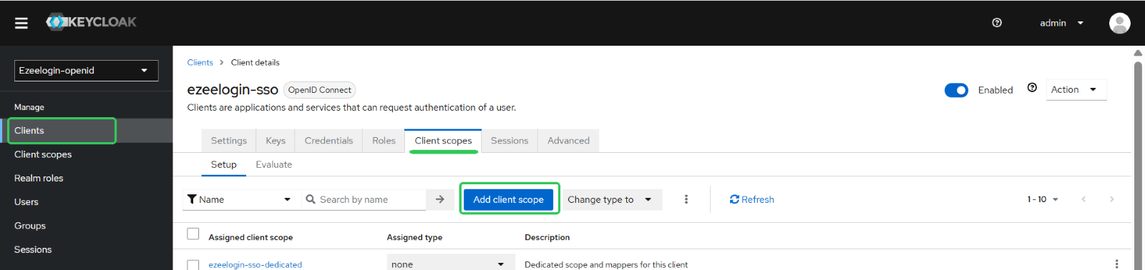Click the Keycloak logo
This screenshot has height=270, width=1145.
(91, 22)
